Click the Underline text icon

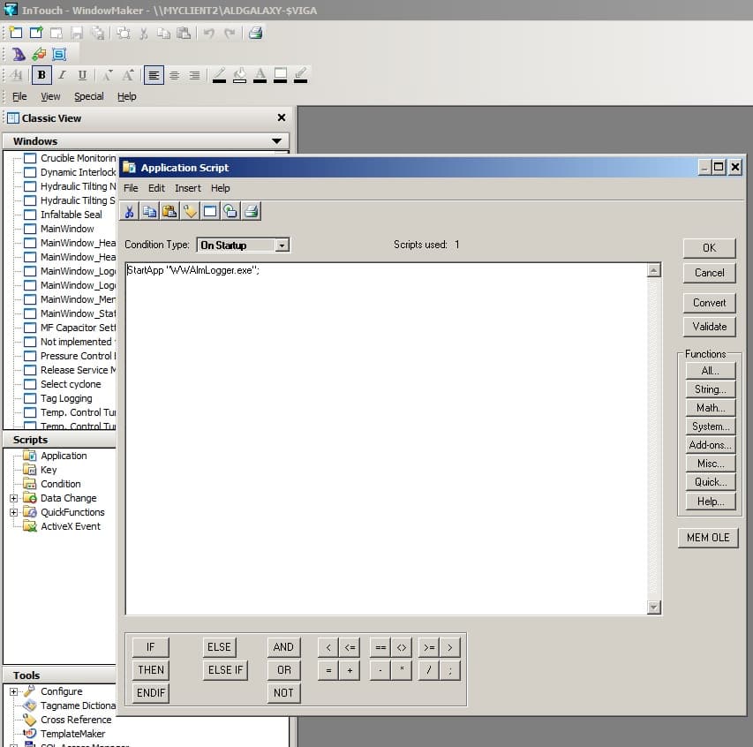click(83, 74)
